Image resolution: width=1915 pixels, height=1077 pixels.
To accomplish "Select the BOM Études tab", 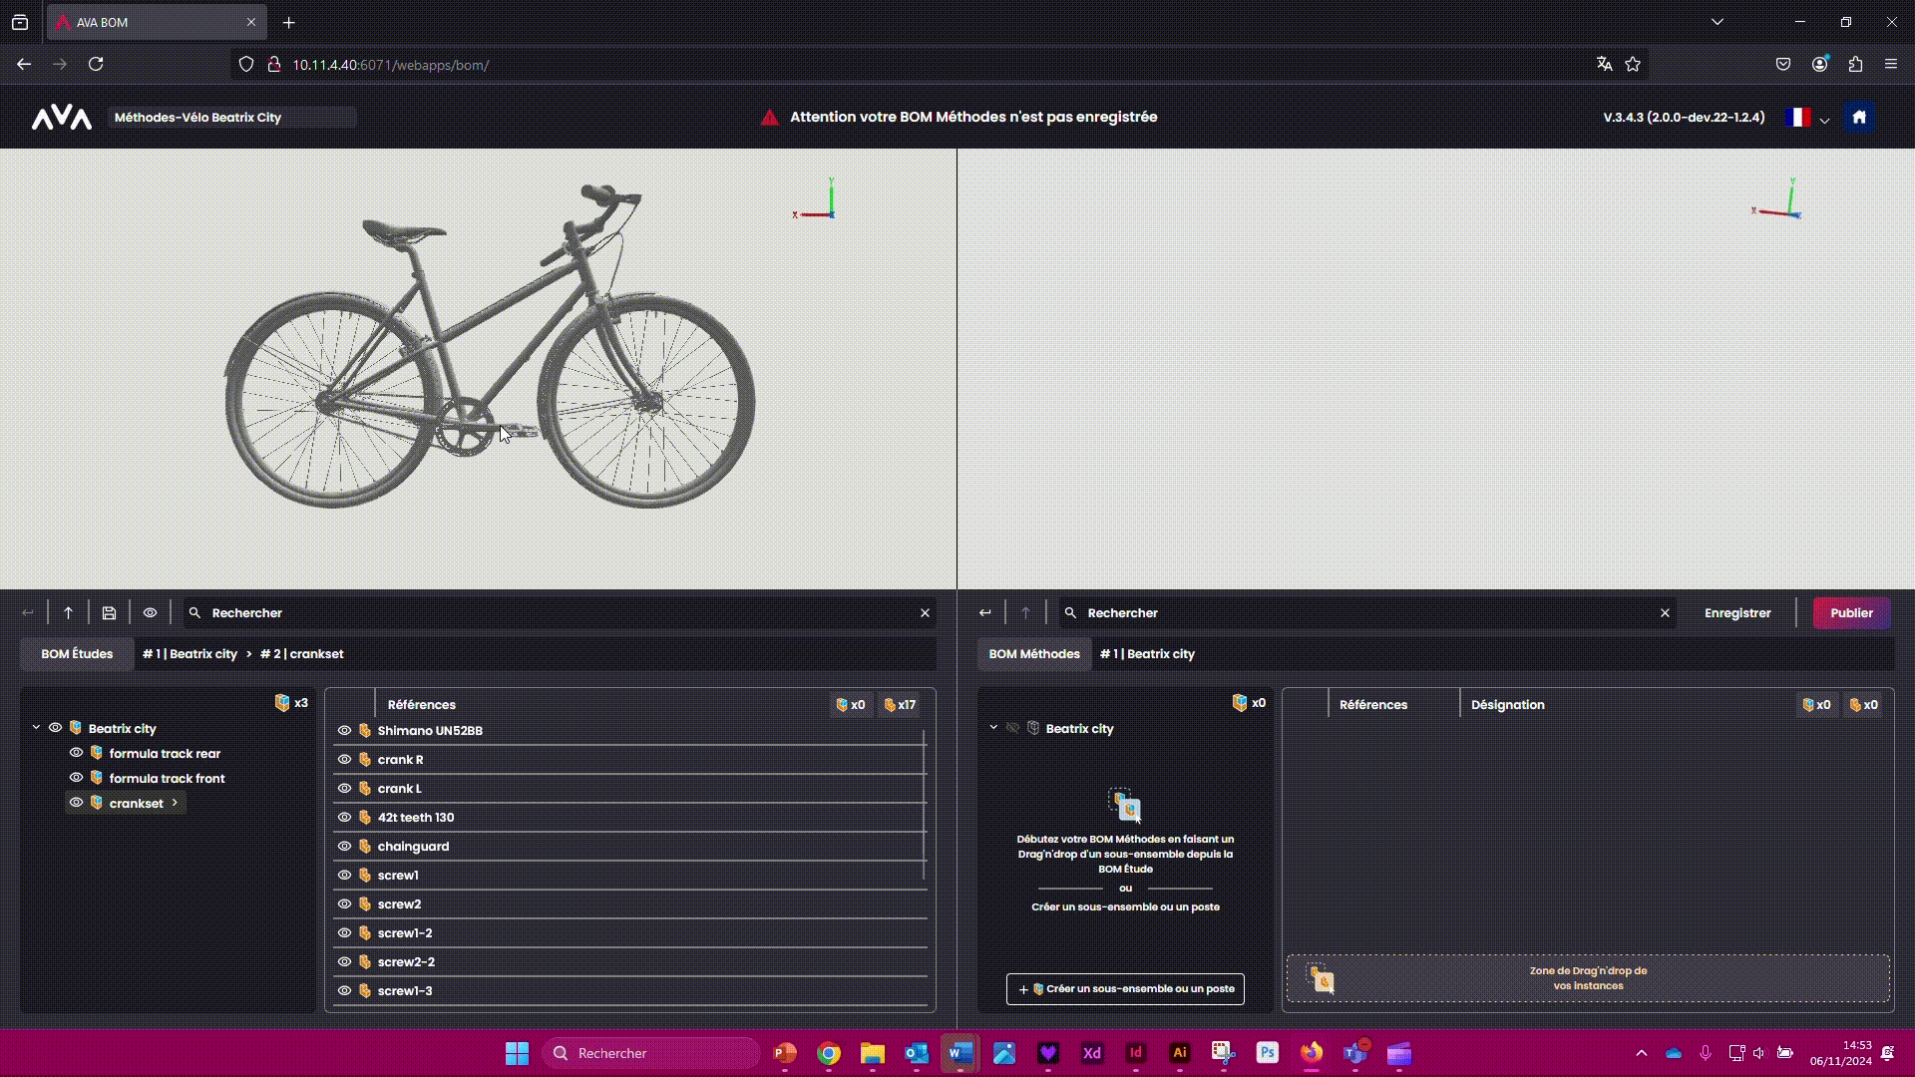I will tap(77, 654).
